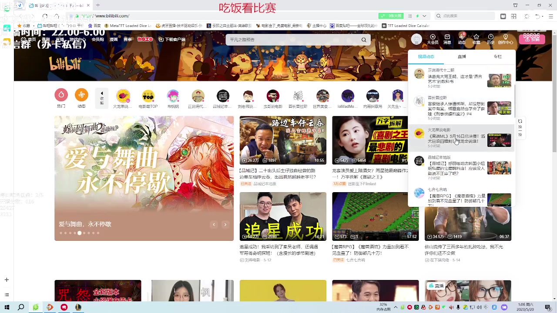Open the 主播中心 bookmark

(x=317, y=26)
